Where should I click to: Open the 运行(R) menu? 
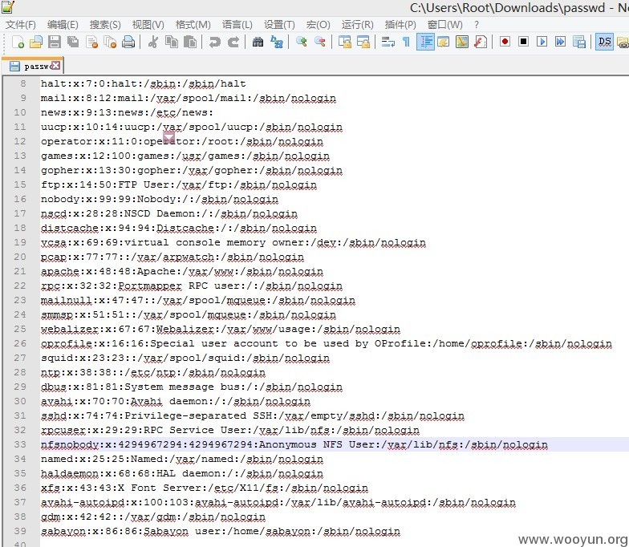click(x=358, y=25)
